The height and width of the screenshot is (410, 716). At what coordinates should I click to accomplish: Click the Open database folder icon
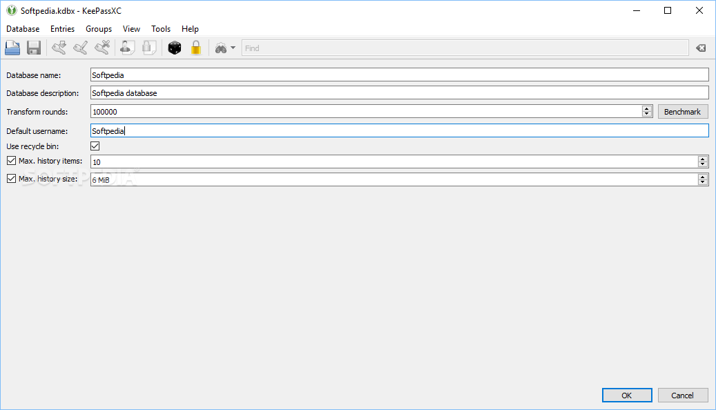point(12,48)
